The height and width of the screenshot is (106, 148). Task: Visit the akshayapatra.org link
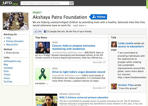pos(12,61)
